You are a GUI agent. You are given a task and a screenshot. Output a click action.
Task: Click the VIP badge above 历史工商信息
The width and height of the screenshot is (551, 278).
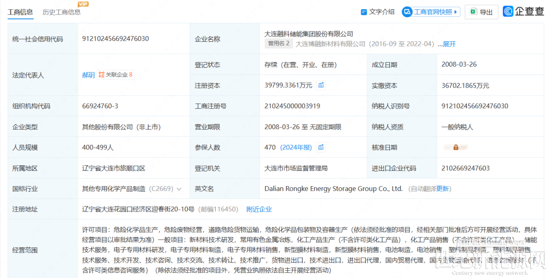83,4
